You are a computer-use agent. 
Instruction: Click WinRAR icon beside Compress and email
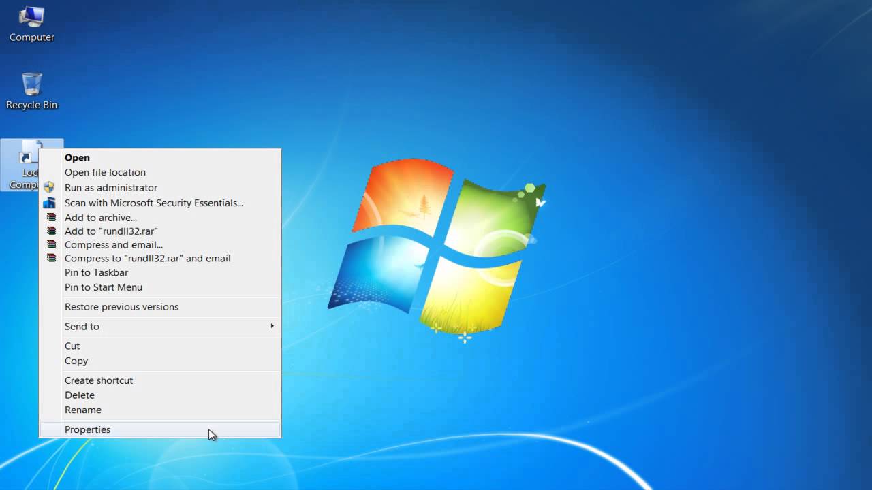51,245
